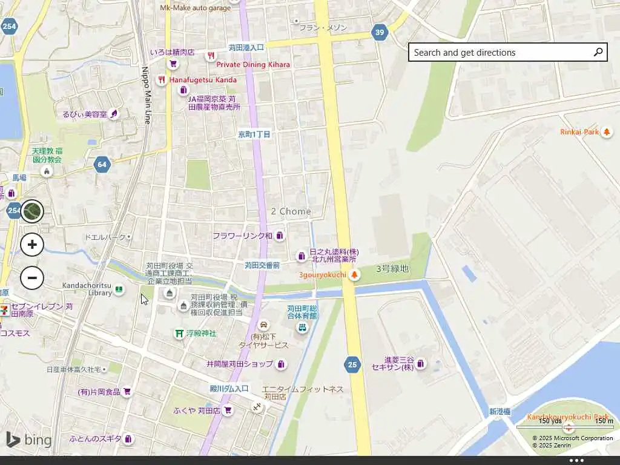
Task: Click the Hanafugetsu Kanda label
Action: pos(203,80)
